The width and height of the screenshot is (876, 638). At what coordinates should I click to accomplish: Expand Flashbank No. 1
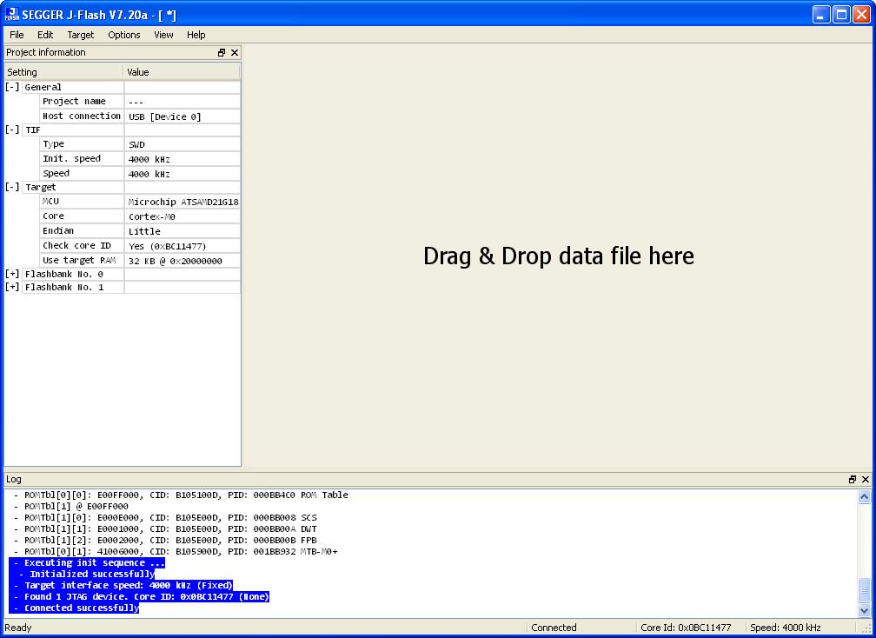pos(12,287)
